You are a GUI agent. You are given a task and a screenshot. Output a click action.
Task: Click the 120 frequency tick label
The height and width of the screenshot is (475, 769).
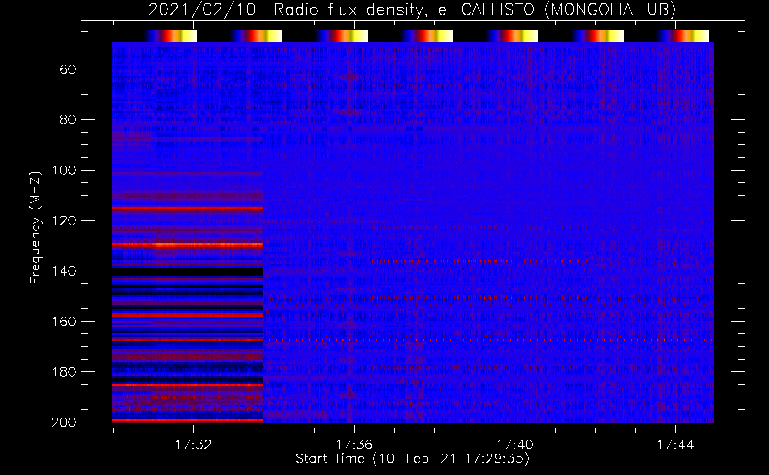tap(64, 220)
